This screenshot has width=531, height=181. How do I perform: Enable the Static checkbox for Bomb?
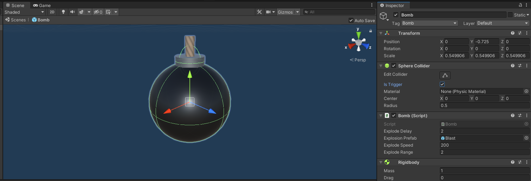(510, 15)
